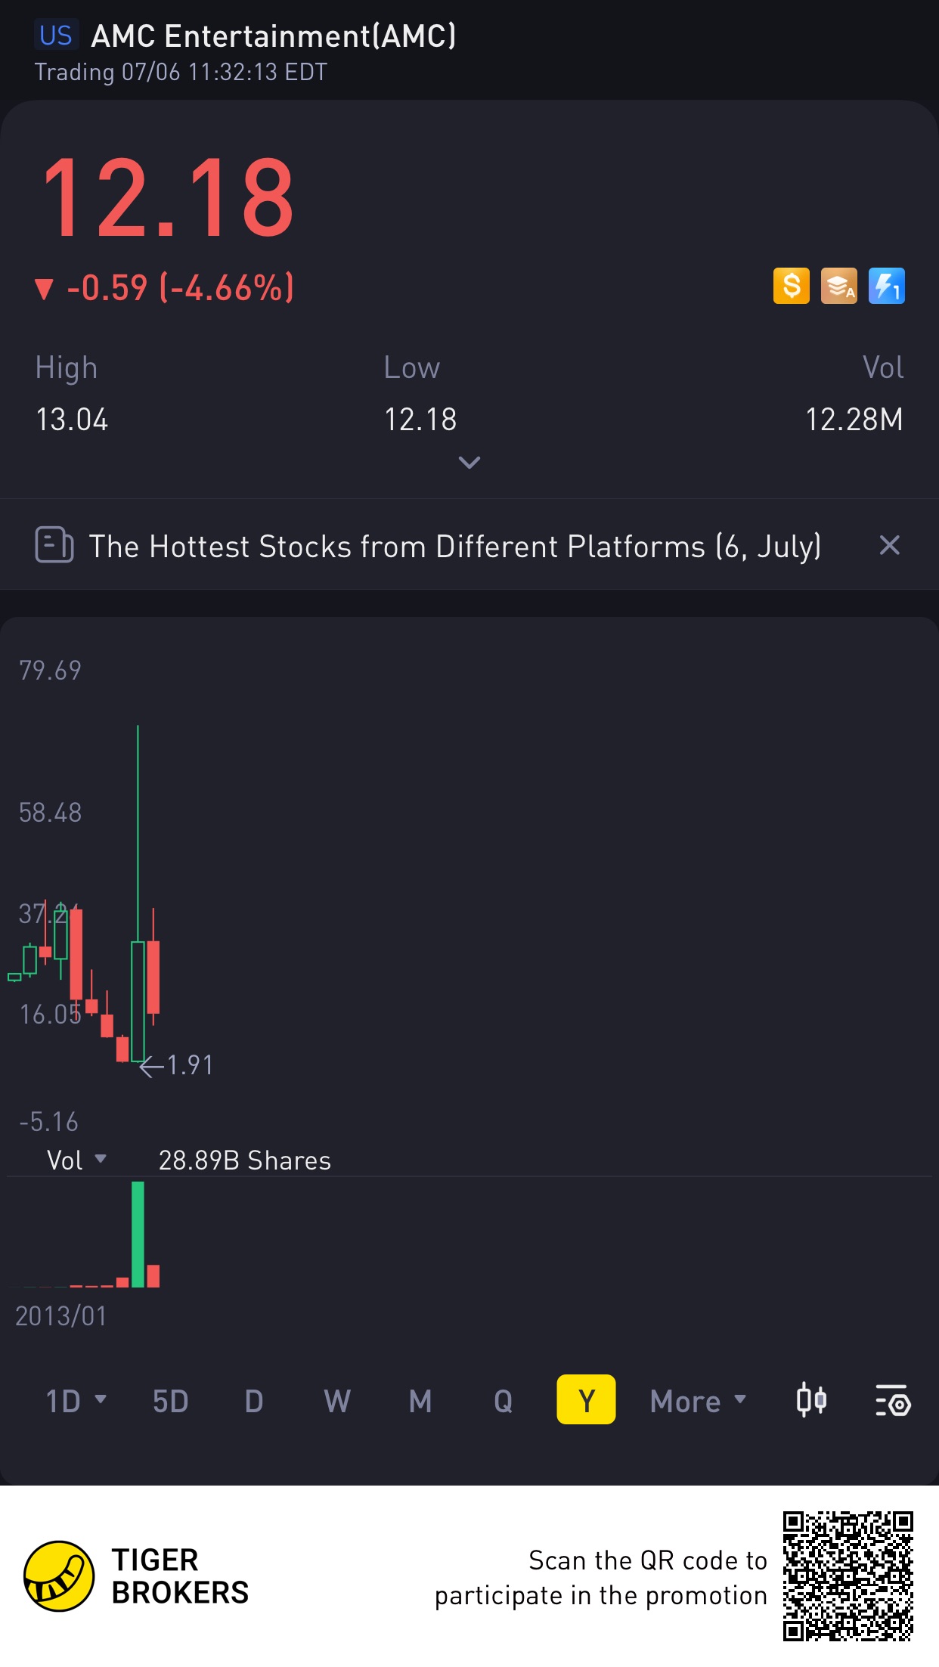
Task: Tap the blue lightning bolt badge icon
Action: (x=886, y=287)
